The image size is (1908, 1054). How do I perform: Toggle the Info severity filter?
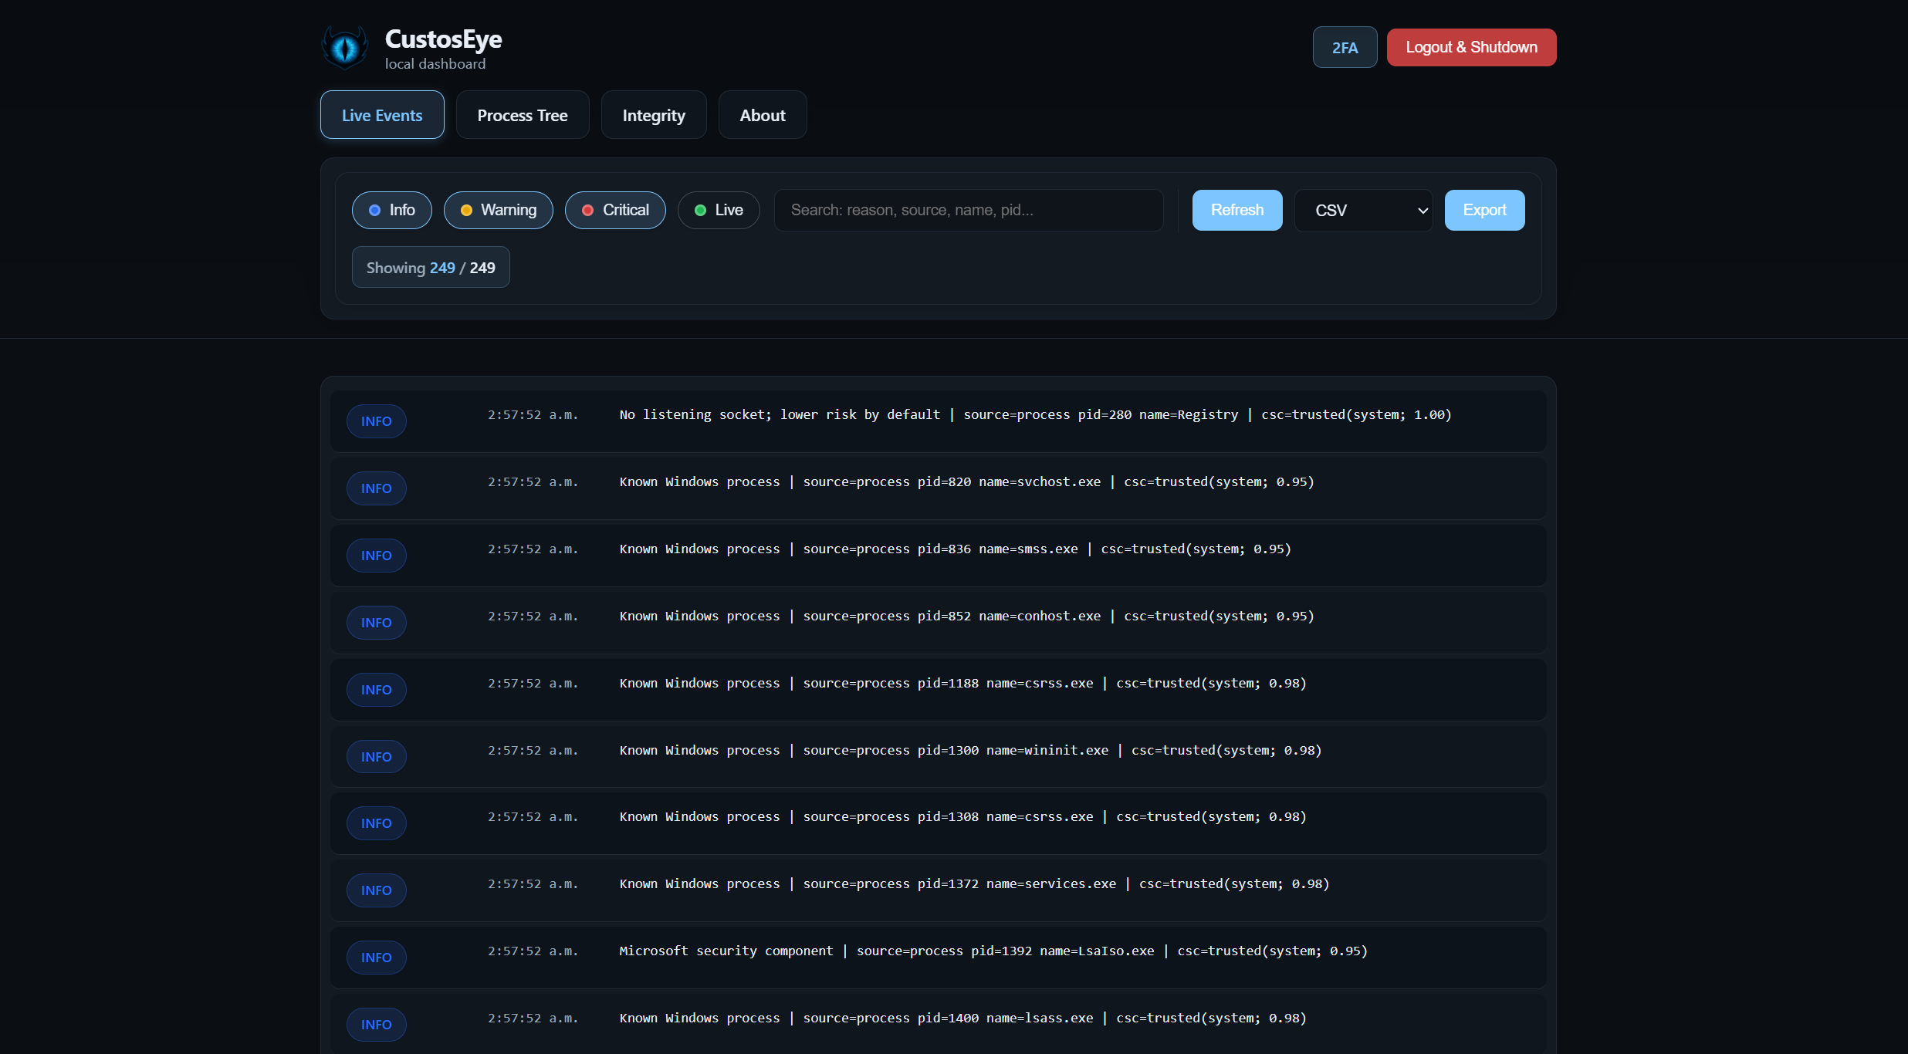click(x=391, y=210)
